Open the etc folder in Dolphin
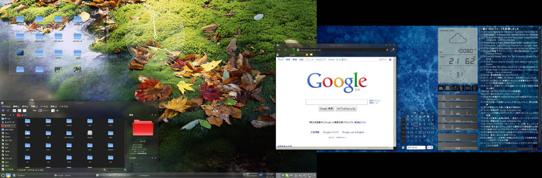The width and height of the screenshot is (542, 178). (x=111, y=122)
